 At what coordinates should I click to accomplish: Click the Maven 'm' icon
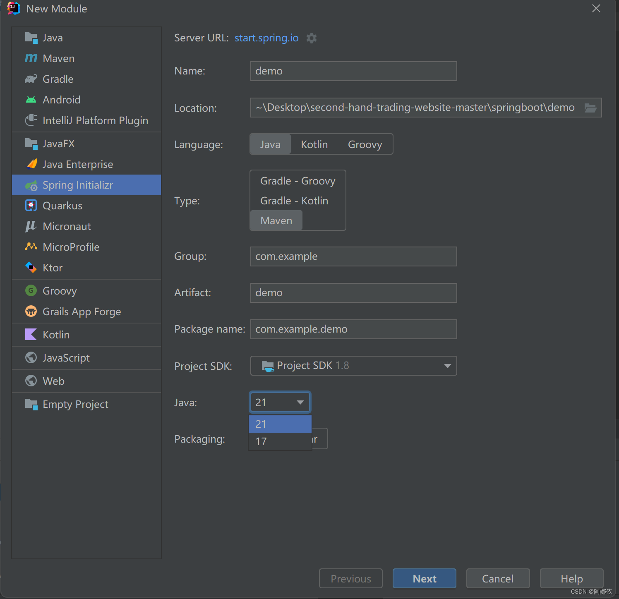click(31, 58)
